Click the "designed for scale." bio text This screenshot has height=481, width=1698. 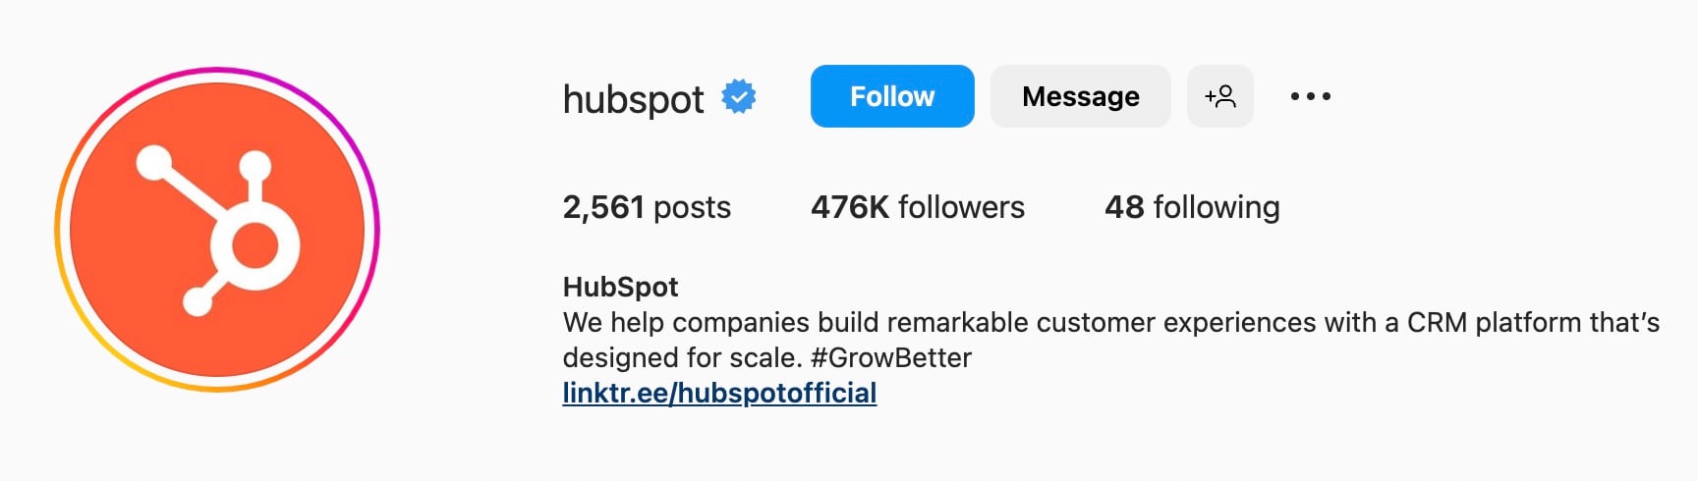coord(682,357)
